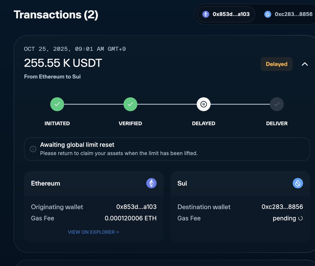Click the pending gas fee spinner

coord(301,218)
